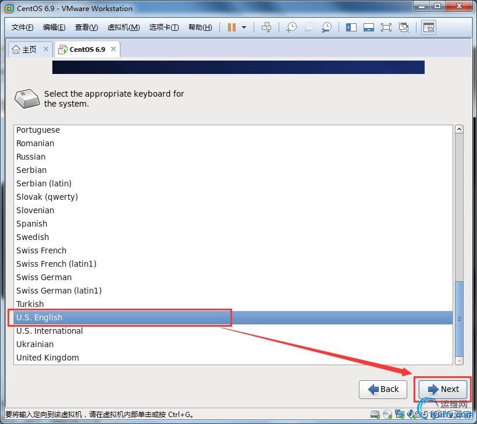This screenshot has height=424, width=477.
Task: Choose Serbian (latin) keyboard
Action: tap(233, 183)
